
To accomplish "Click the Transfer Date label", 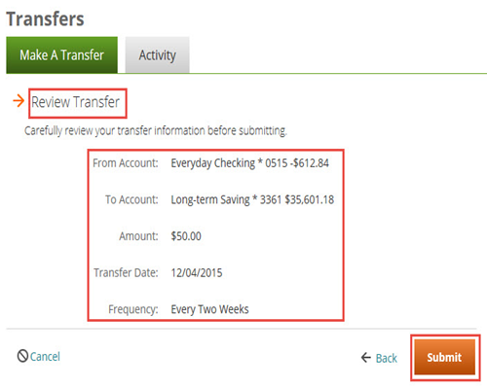I will pyautogui.click(x=126, y=273).
